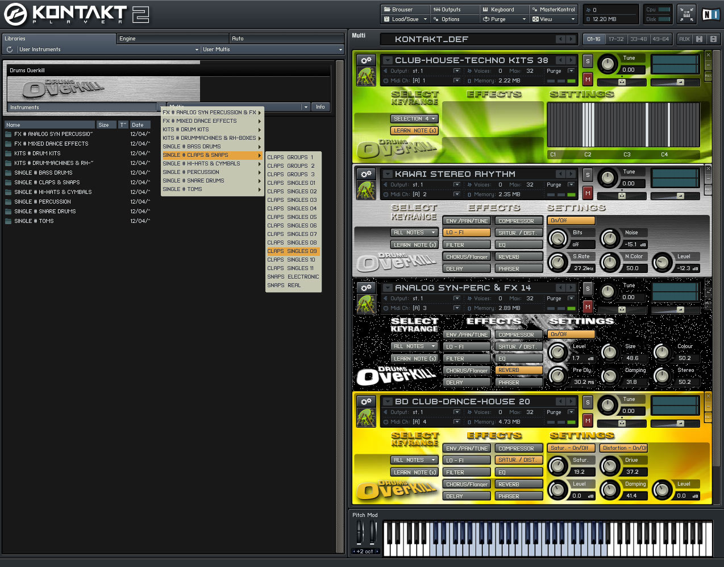Viewport: 724px width, 567px height.
Task: Choose SINGLE # HI-HATS & CYMBALS submenu entry
Action: (212, 164)
